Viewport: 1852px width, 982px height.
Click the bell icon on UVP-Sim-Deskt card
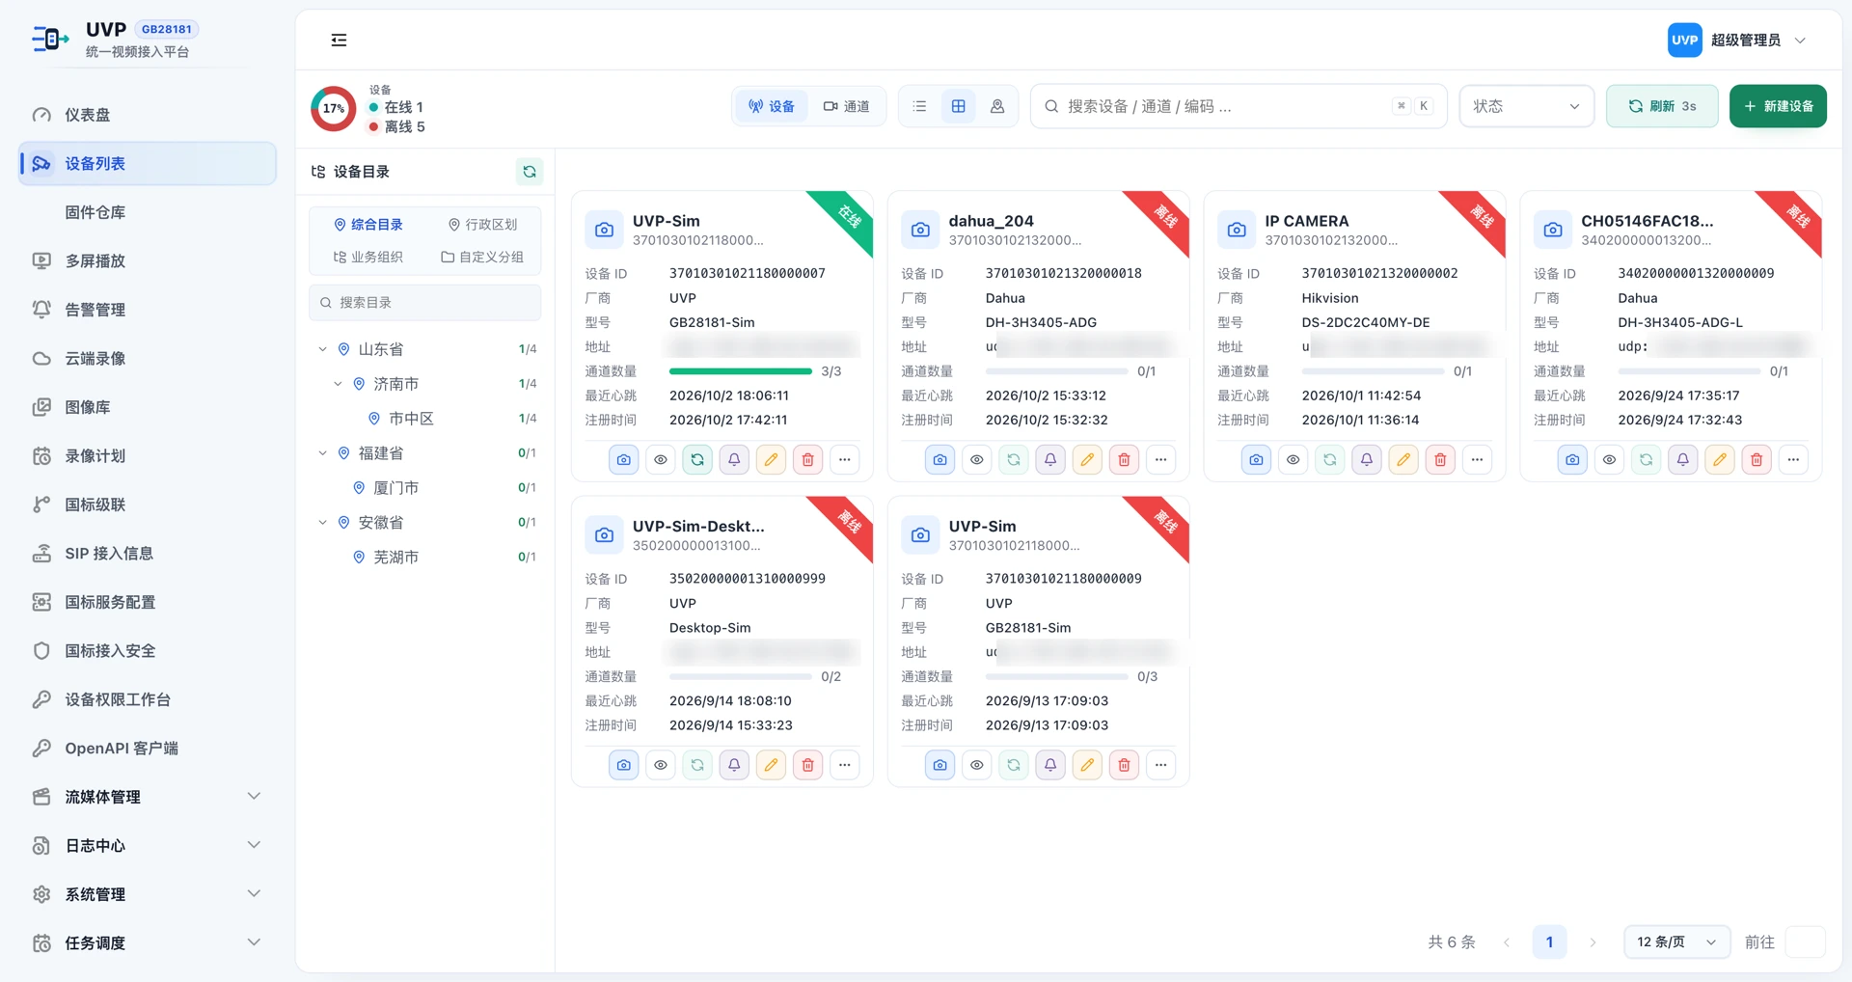[x=734, y=765]
